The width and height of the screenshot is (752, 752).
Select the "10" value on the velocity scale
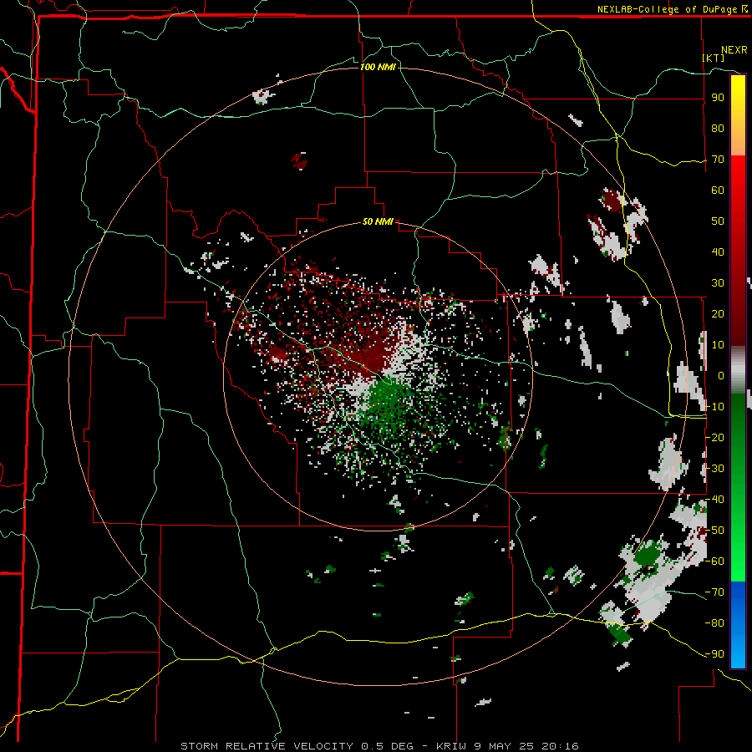pos(718,345)
